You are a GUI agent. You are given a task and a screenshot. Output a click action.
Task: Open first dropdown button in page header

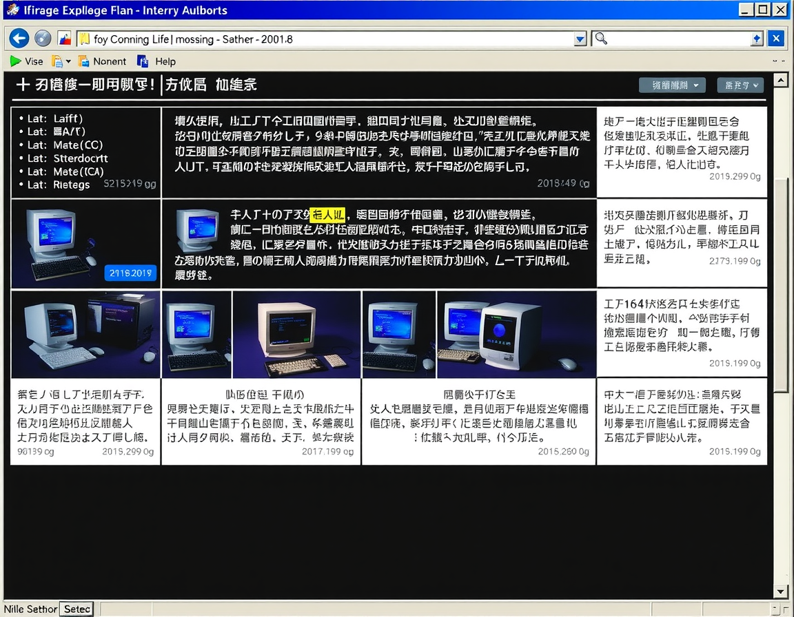coord(671,85)
